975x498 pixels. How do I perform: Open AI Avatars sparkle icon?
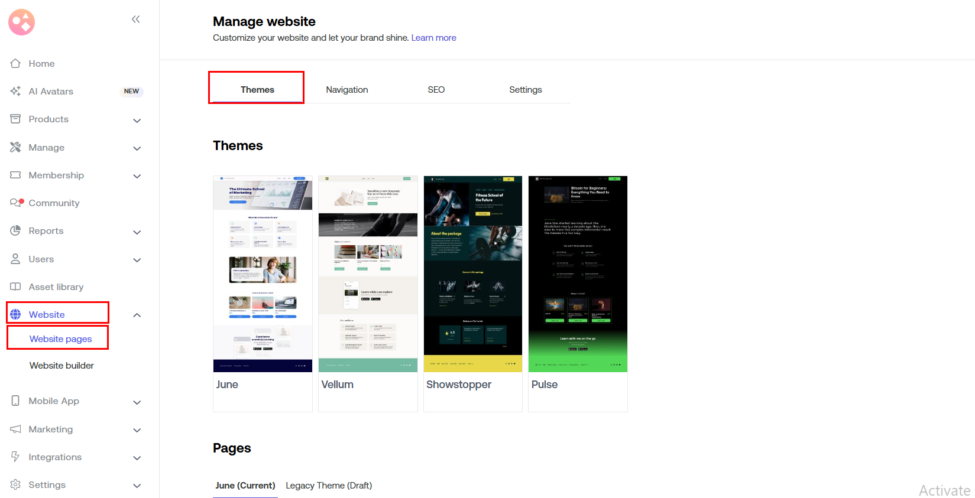point(15,91)
